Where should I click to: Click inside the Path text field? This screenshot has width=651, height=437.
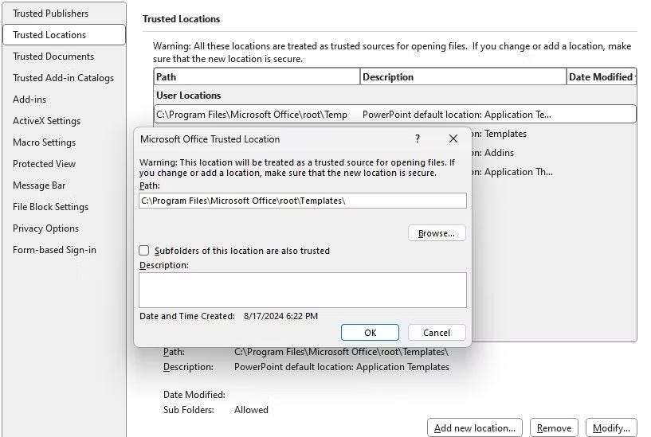[303, 201]
